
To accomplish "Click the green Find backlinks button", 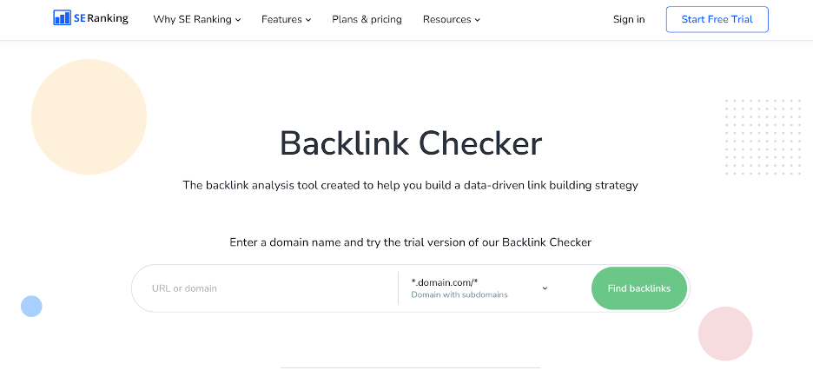I will (638, 288).
